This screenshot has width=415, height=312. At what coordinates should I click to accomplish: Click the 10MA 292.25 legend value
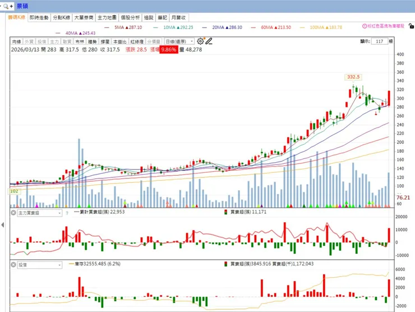[178, 27]
